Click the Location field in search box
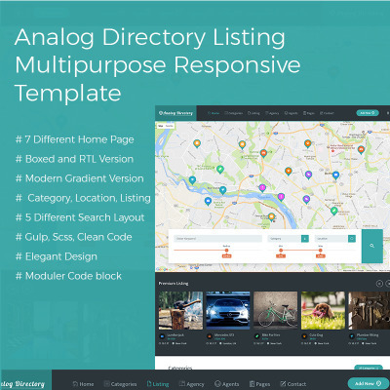Image resolution: width=390 pixels, height=390 pixels. coord(331,239)
